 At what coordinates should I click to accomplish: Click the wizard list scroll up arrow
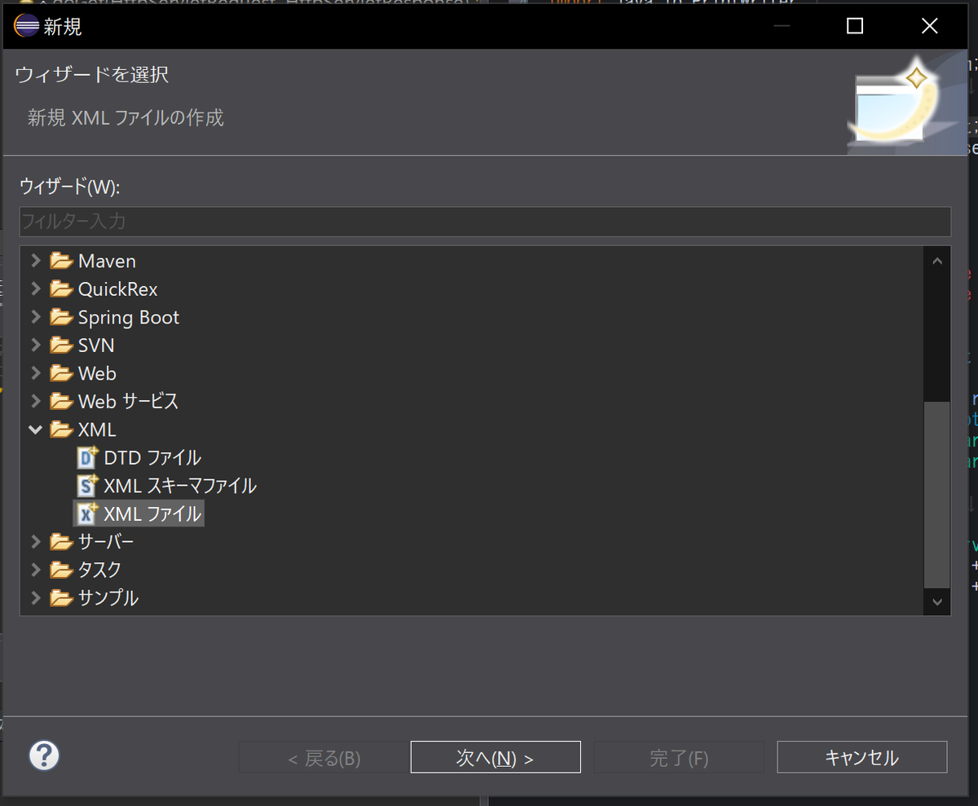[x=936, y=262]
